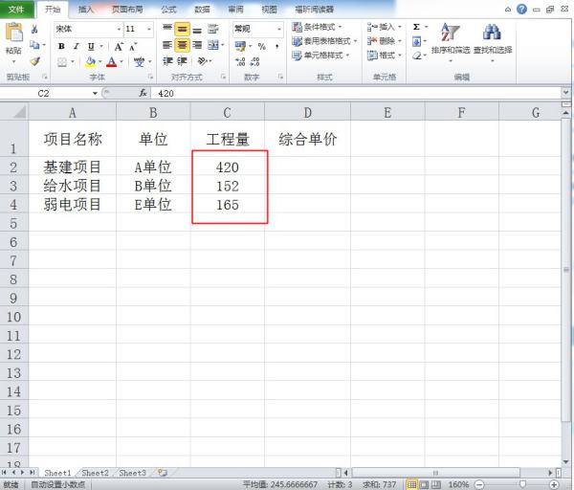Switch to 页面布局 Page Layout tab
The image size is (574, 490).
127,10
